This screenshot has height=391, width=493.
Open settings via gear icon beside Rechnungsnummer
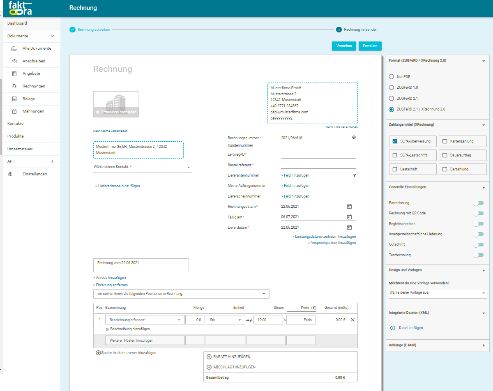pos(354,137)
